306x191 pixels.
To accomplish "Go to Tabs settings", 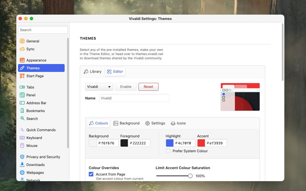I will pos(41,87).
